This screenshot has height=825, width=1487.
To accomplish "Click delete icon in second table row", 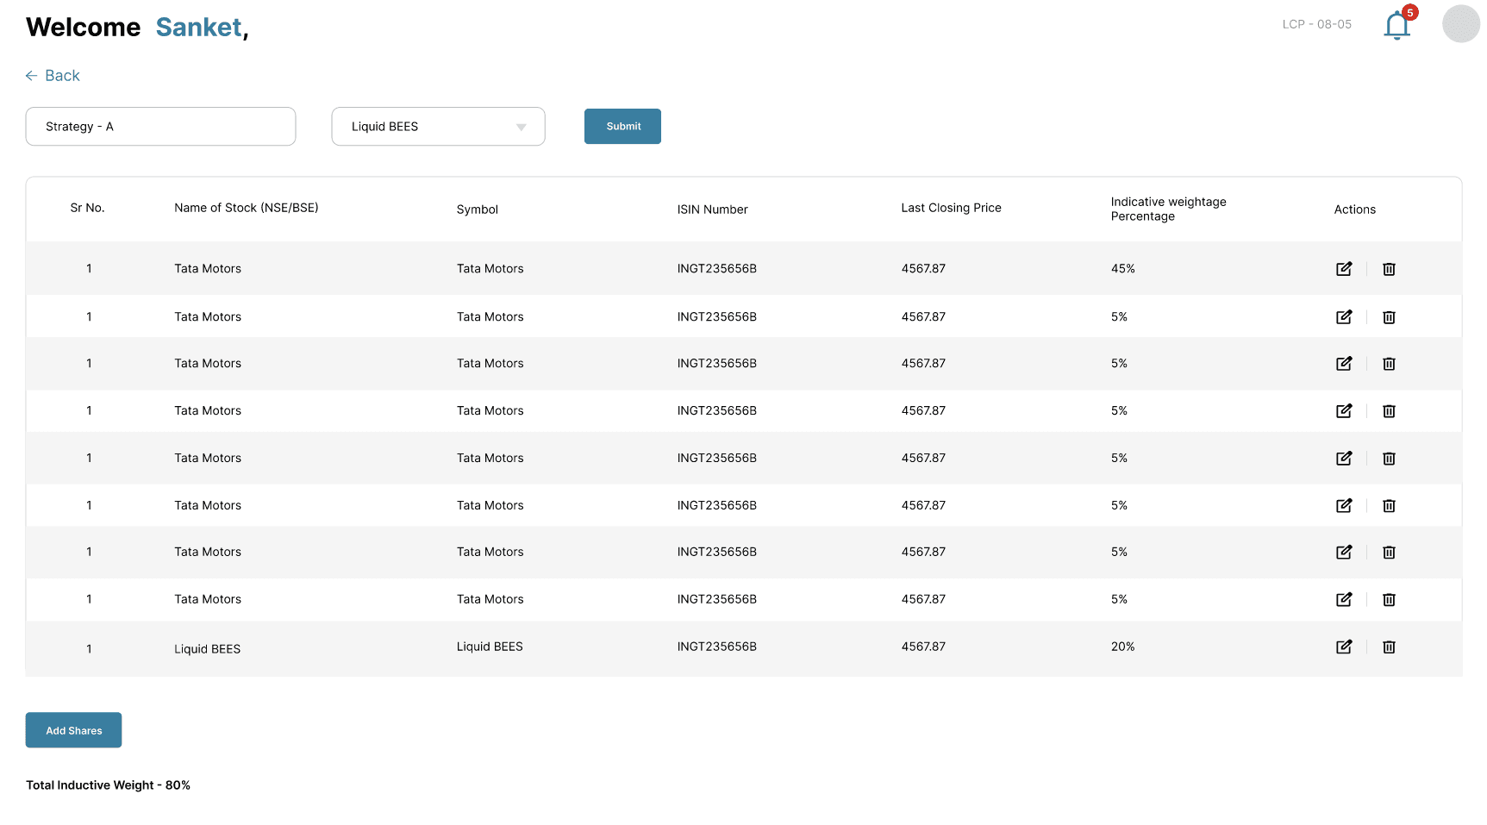I will point(1389,317).
